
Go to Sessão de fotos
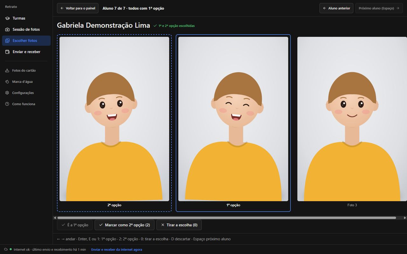(26, 29)
